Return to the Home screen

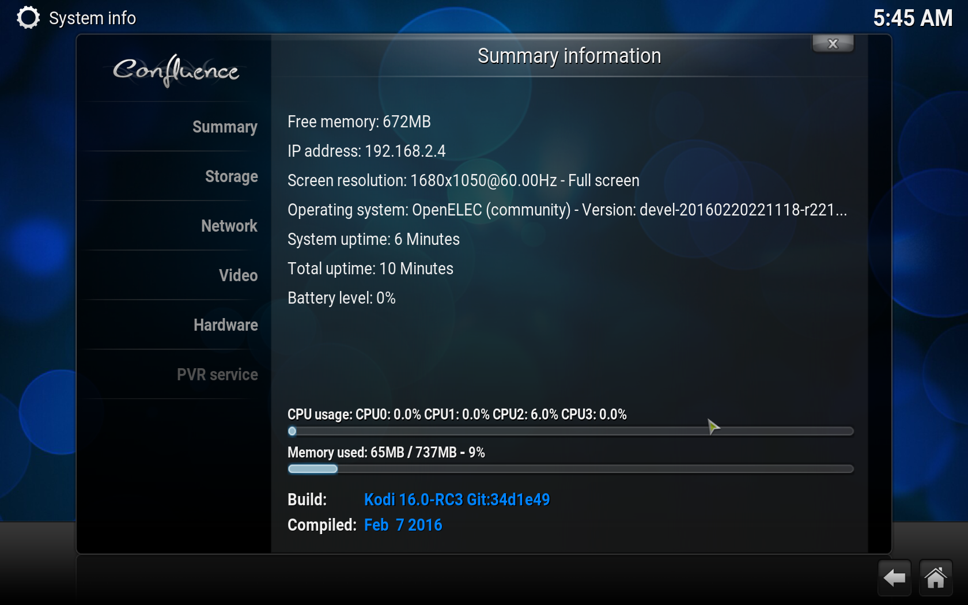(936, 577)
